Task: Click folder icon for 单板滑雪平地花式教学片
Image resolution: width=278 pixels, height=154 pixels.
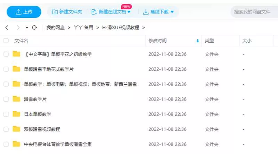Action: point(16,69)
